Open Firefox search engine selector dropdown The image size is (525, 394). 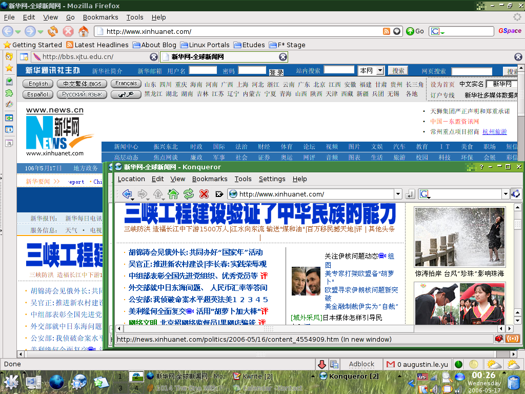[437, 31]
